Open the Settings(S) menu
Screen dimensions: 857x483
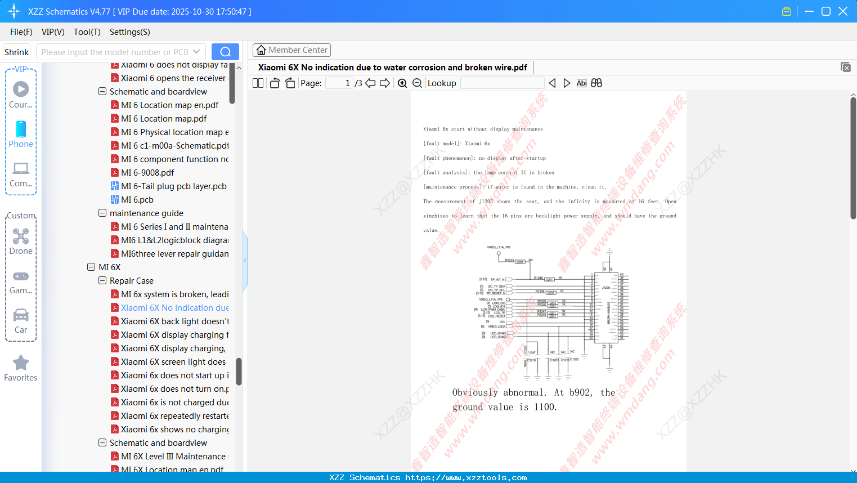tap(130, 32)
